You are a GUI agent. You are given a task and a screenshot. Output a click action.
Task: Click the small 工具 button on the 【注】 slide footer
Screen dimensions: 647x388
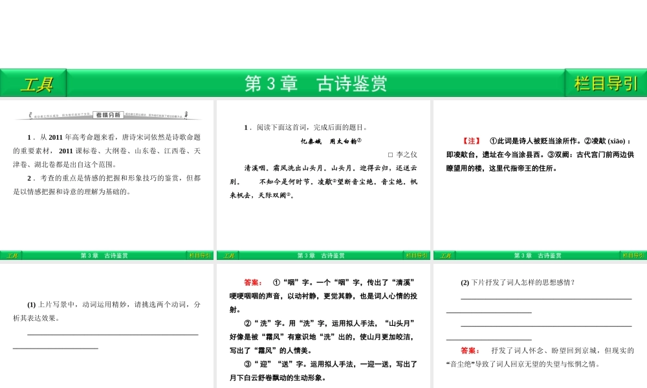point(445,255)
